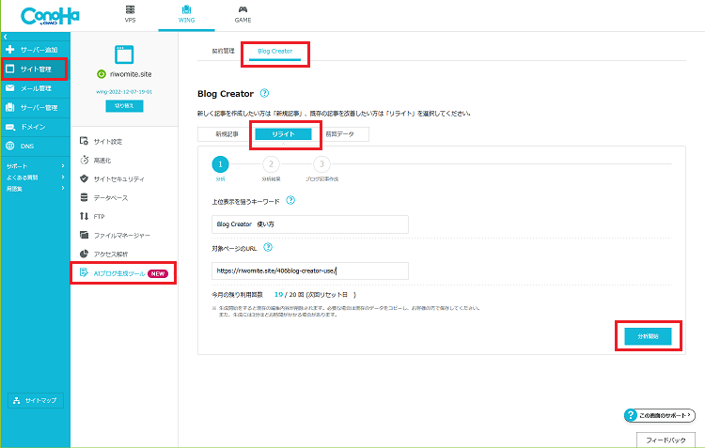Click the plus icon for サーバー追加
705x448 pixels.
point(10,50)
